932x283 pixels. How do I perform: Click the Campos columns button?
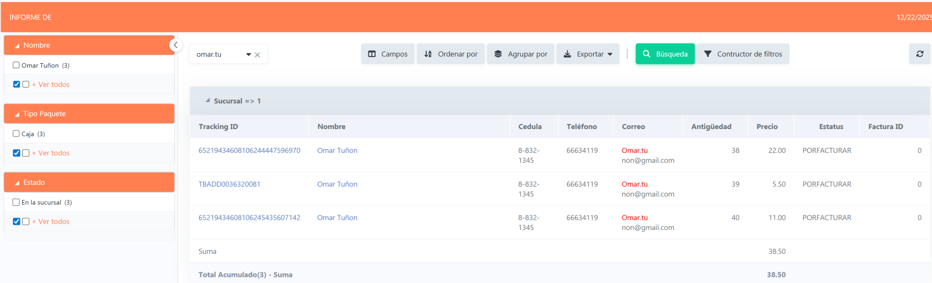point(387,54)
